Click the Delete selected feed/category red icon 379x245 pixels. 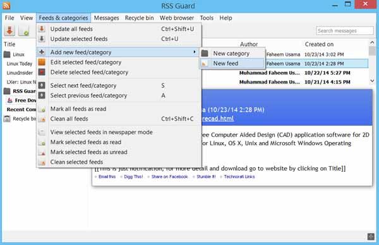click(x=42, y=72)
